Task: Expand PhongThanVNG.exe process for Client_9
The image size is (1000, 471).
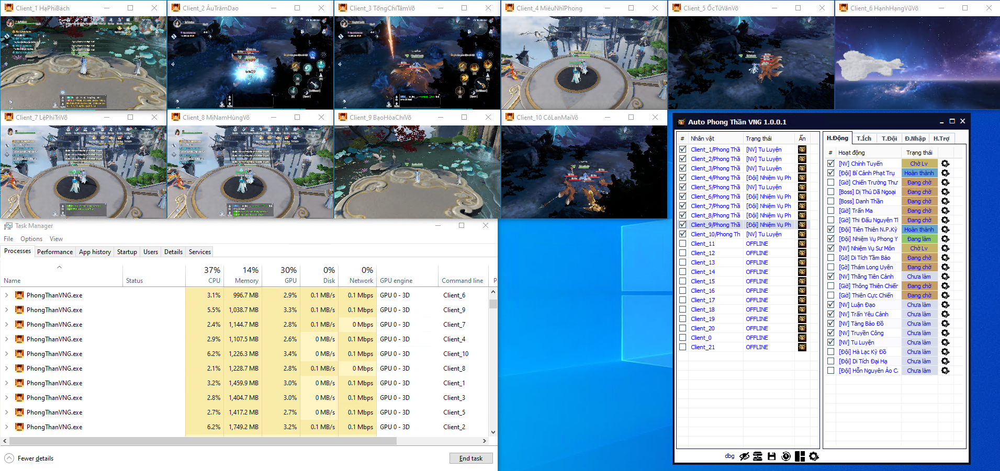Action: pos(7,310)
